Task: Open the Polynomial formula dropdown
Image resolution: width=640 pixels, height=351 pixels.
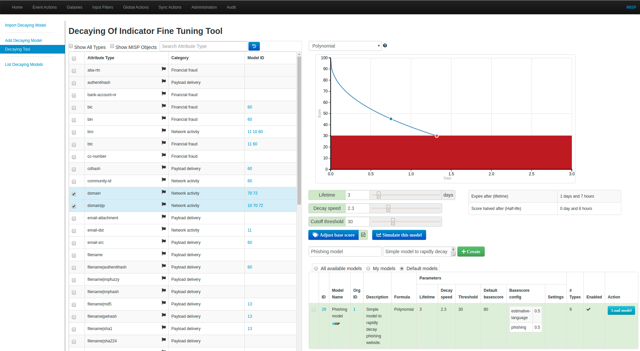Action: click(x=345, y=46)
